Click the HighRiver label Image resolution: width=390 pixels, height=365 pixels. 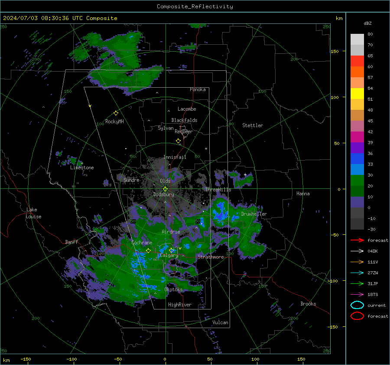(180, 305)
